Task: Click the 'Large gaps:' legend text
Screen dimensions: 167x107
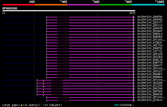Action: pyautogui.click(x=11, y=105)
